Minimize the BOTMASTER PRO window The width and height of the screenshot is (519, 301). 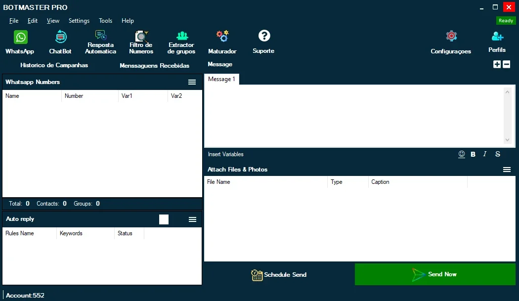click(x=481, y=7)
